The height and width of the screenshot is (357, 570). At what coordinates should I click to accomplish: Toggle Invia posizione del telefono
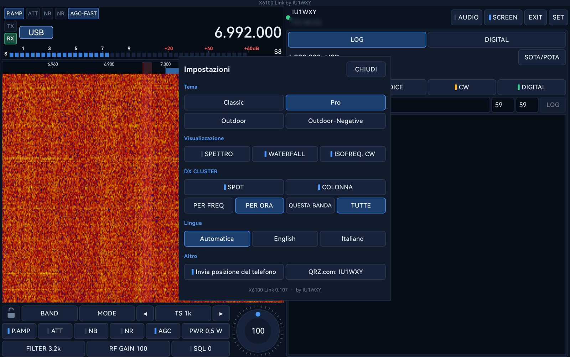tap(234, 272)
